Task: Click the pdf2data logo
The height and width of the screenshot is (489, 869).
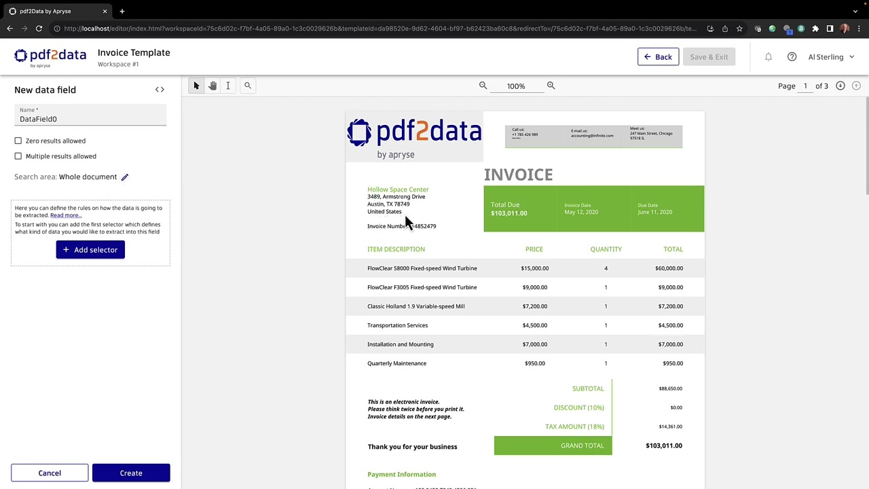Action: 50,57
